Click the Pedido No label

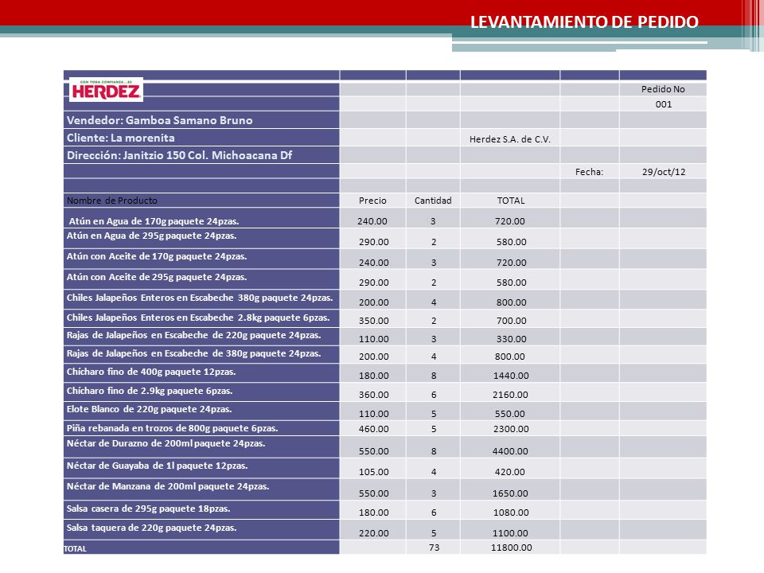coord(663,89)
